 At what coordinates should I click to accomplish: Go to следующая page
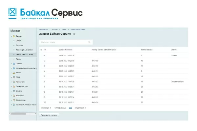pos(80,108)
